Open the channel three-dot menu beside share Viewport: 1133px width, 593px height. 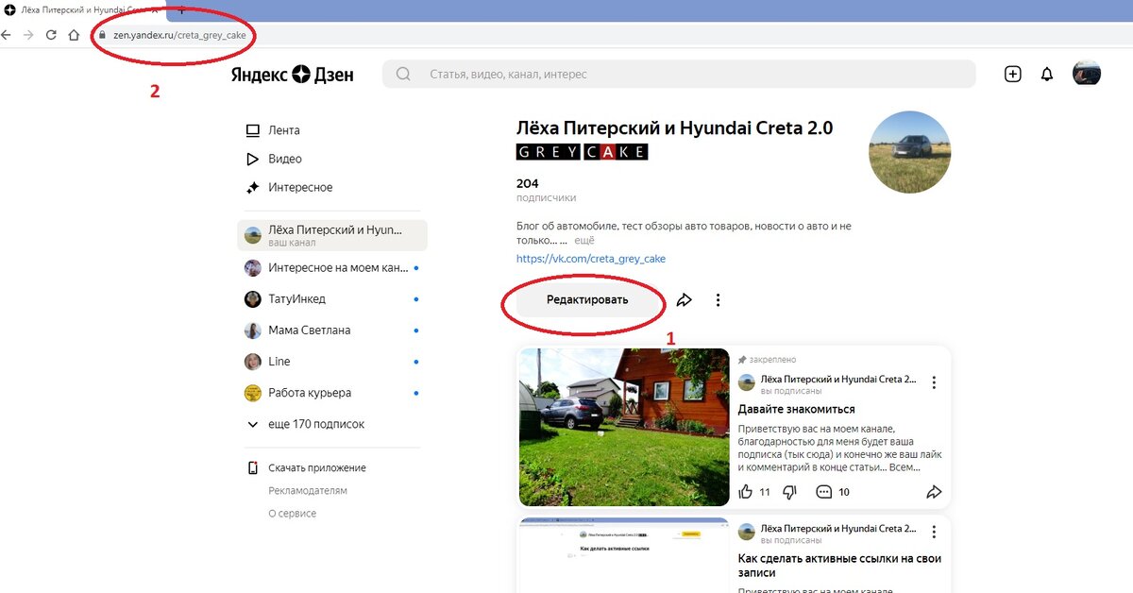tap(718, 299)
